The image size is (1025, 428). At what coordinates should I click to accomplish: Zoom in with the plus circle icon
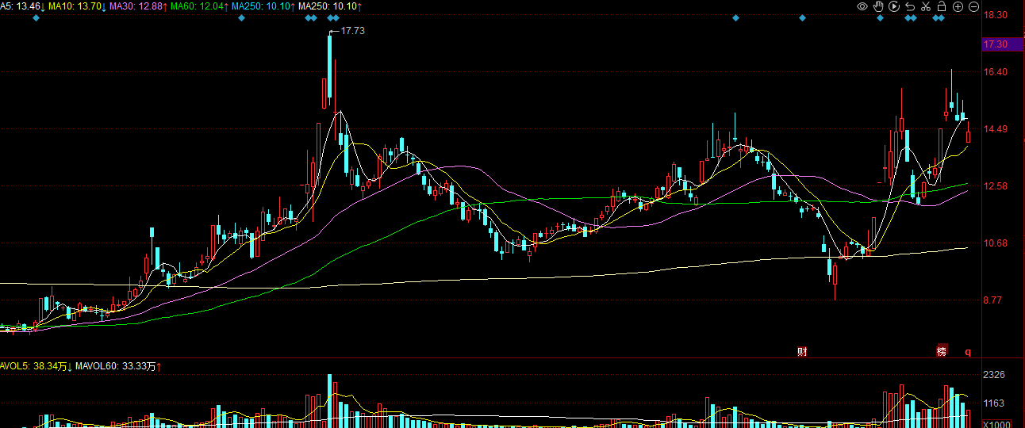click(958, 6)
